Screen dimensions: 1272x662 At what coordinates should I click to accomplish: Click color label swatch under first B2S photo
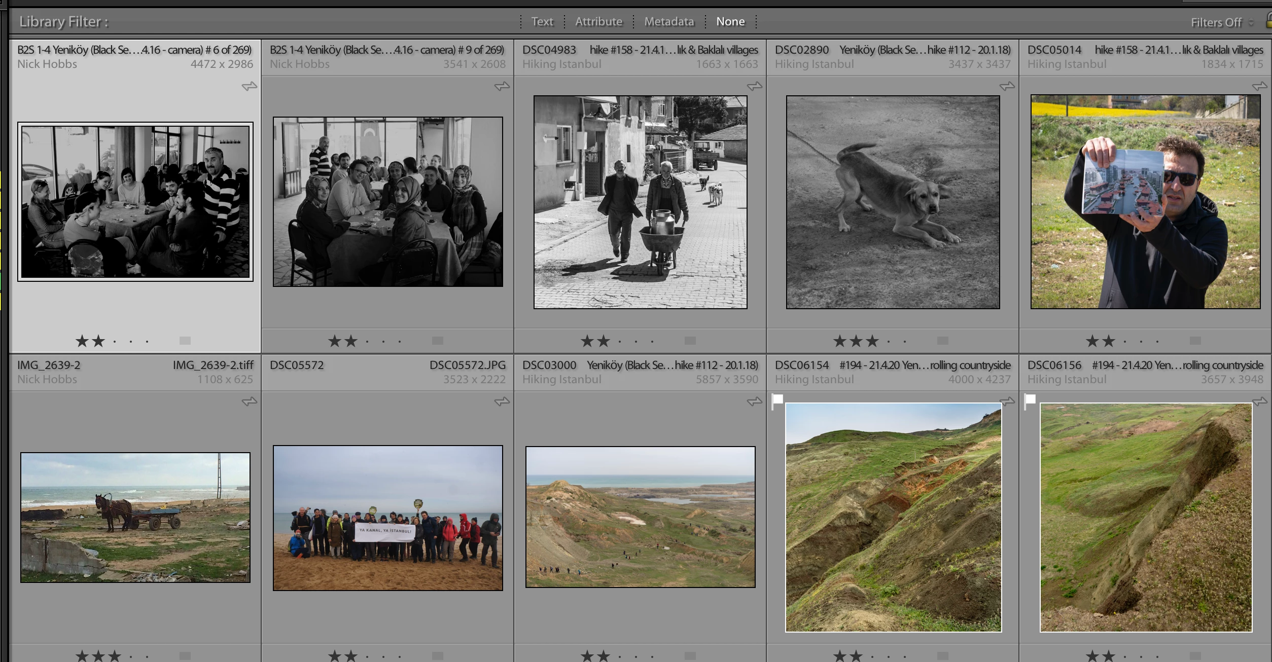pyautogui.click(x=185, y=341)
